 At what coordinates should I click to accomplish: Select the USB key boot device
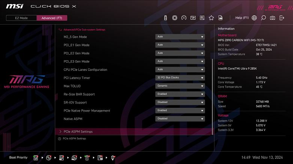click(x=87, y=158)
